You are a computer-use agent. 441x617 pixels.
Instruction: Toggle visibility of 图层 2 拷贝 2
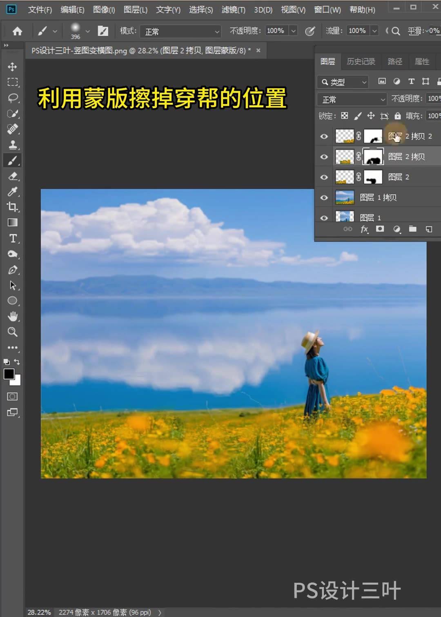324,136
